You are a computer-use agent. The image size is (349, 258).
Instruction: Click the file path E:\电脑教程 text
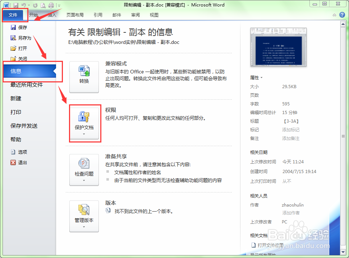[124, 42]
